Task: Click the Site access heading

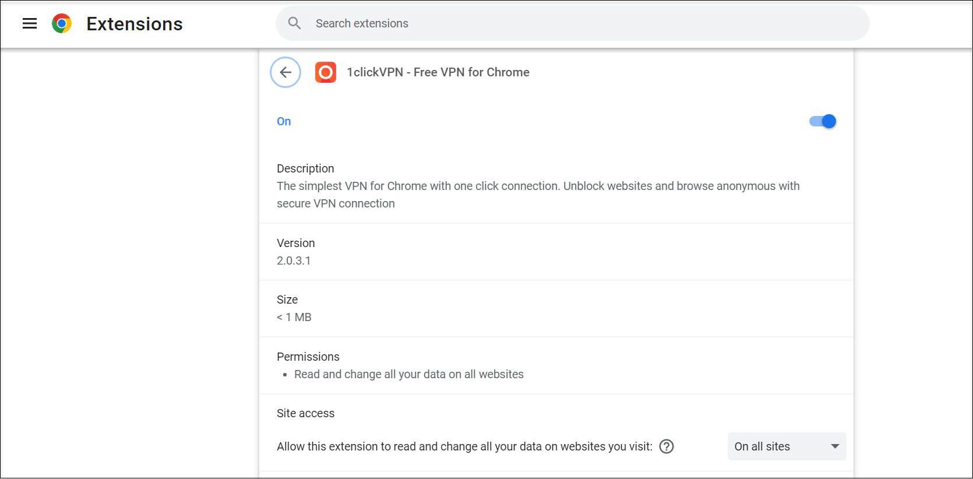Action: pos(306,413)
